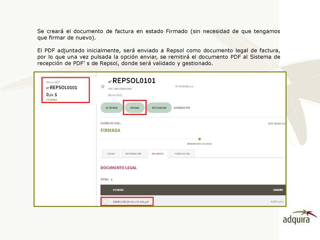This screenshot has width=320, height=240.
Task: Open the REPSOL0101 invoice card in list
Action: (66, 90)
